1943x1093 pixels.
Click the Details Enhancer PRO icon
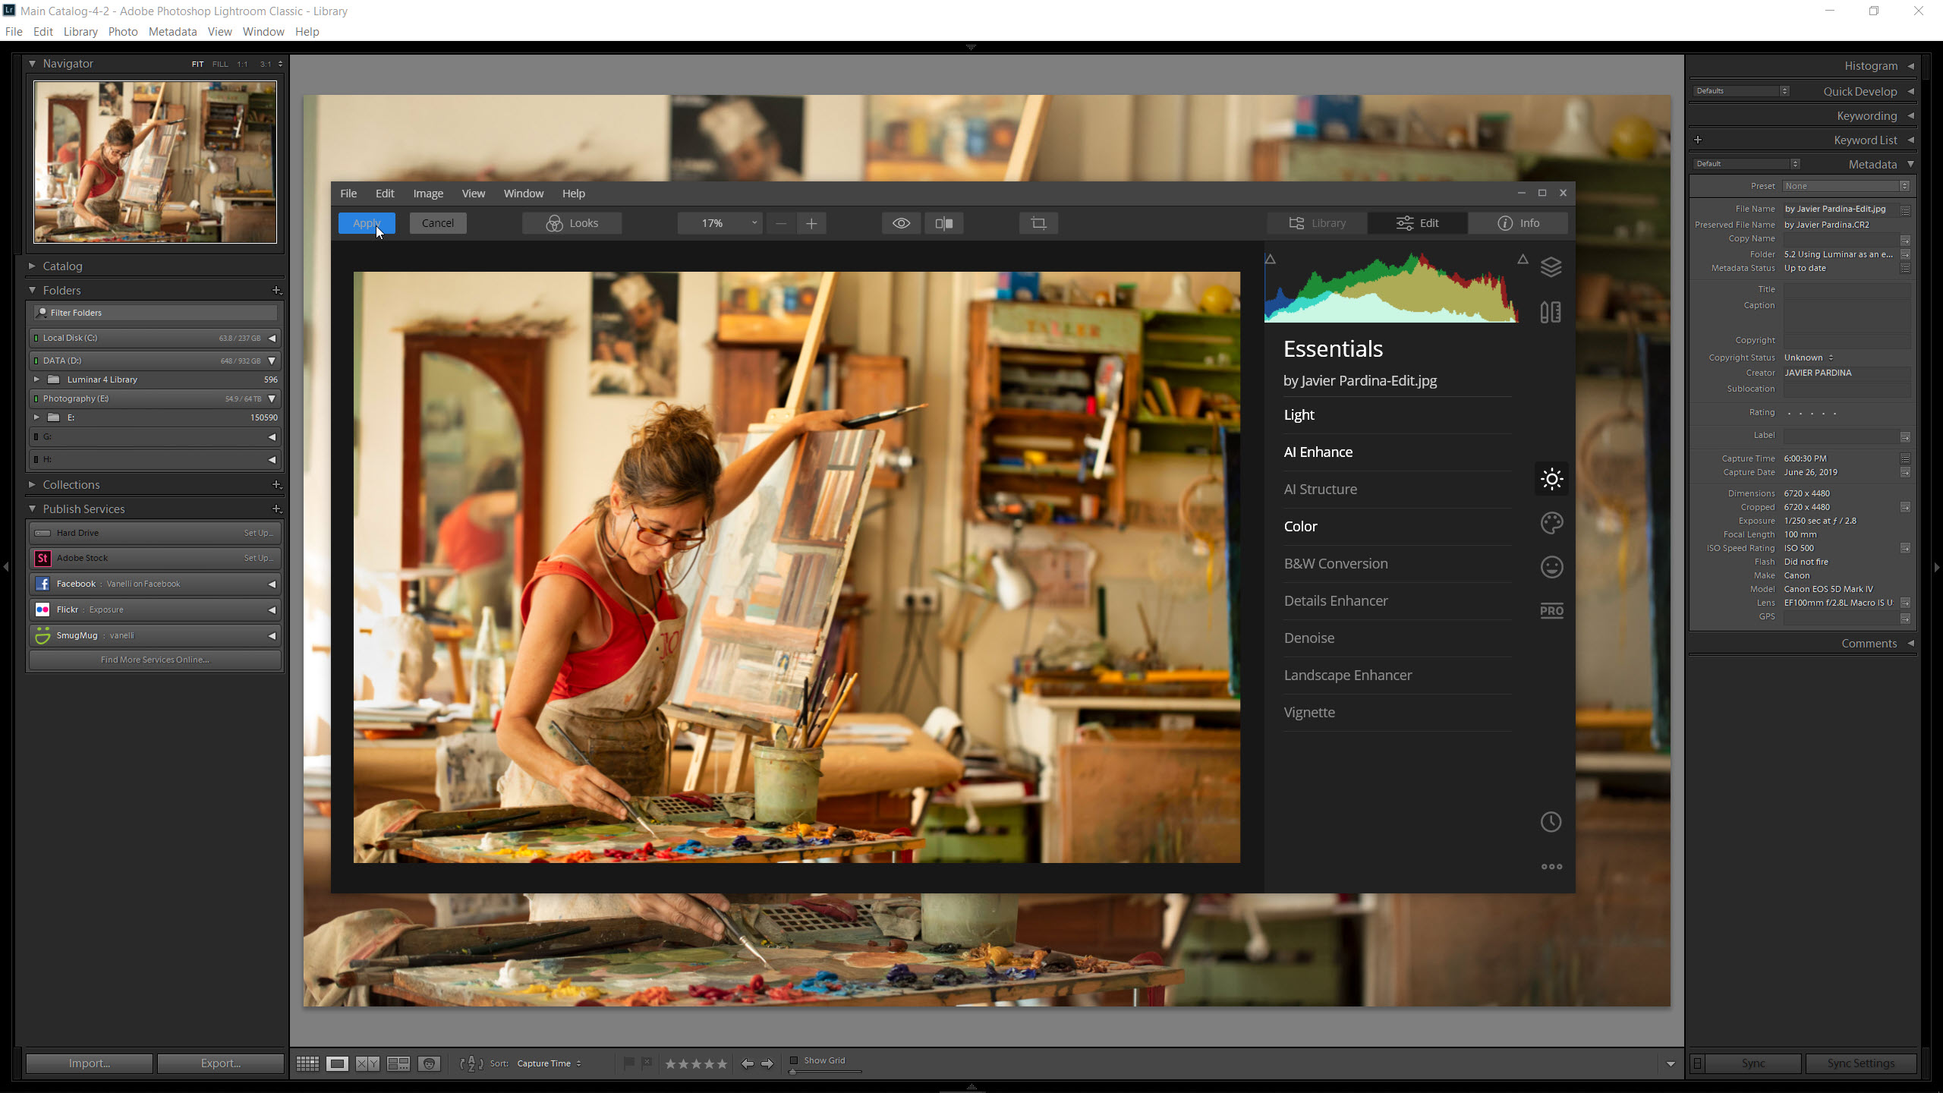click(1551, 611)
